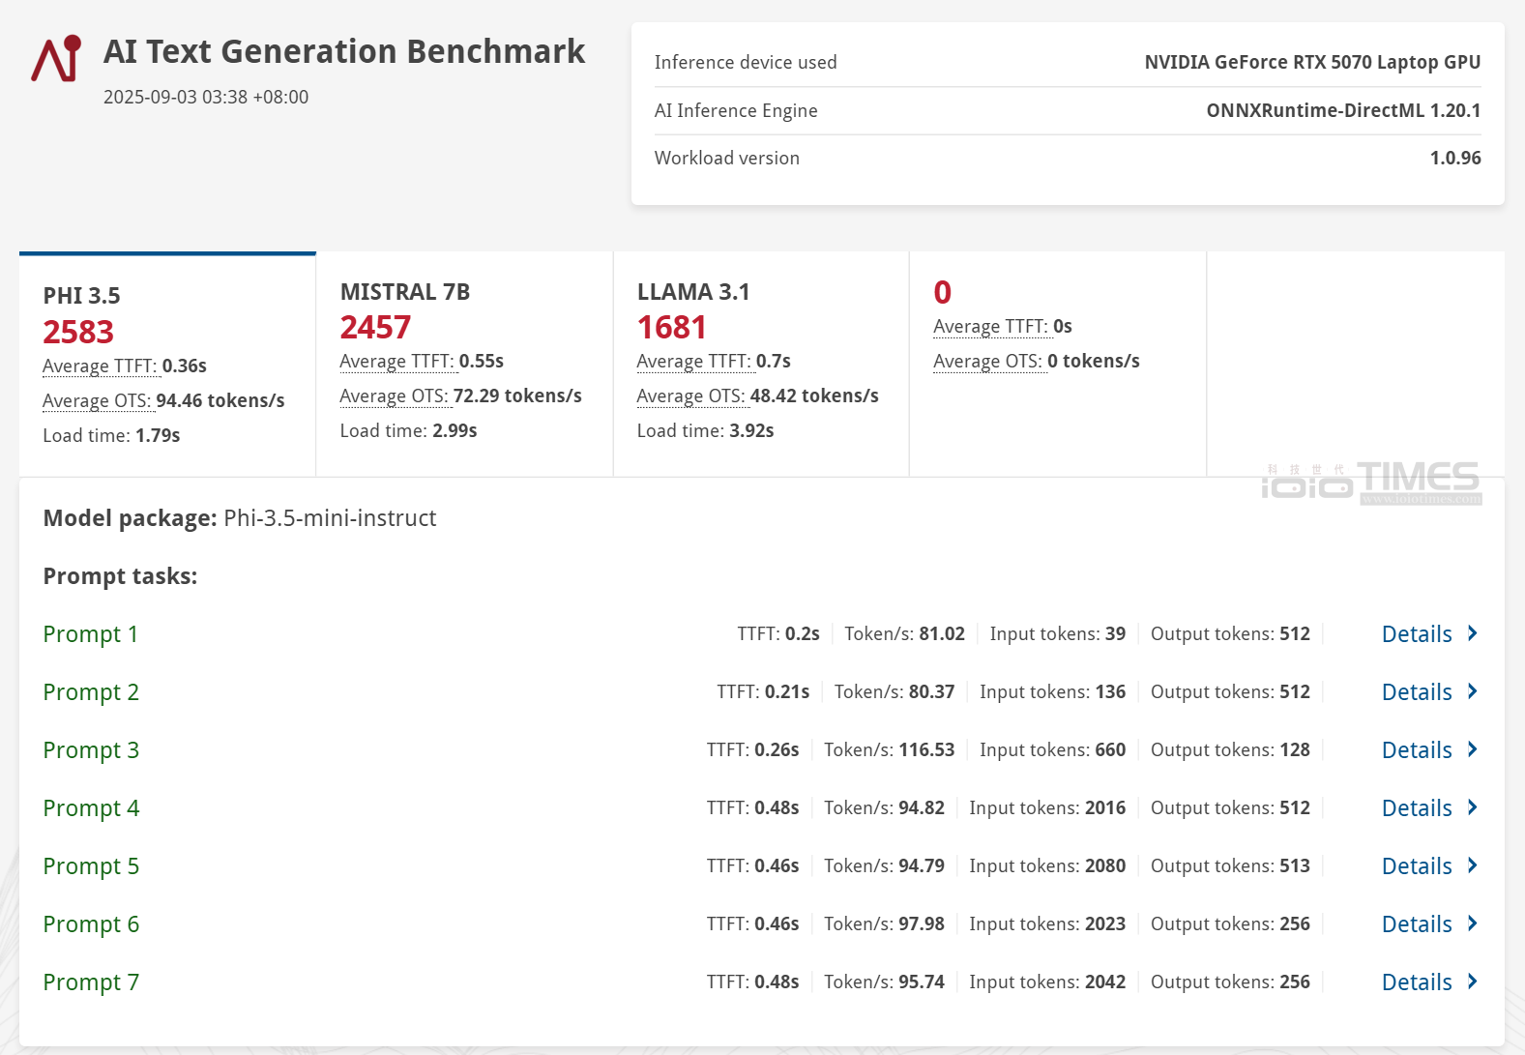Click MISTRAL 7B load time 2.99s

click(x=408, y=431)
